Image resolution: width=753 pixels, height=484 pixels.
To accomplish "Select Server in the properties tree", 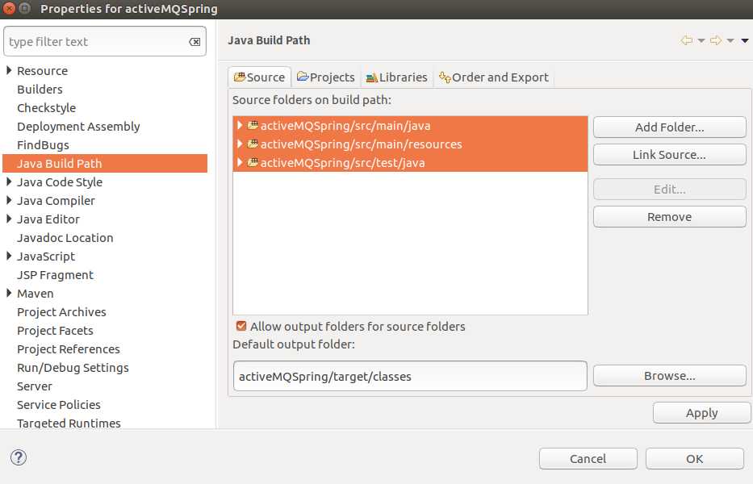I will pos(34,386).
